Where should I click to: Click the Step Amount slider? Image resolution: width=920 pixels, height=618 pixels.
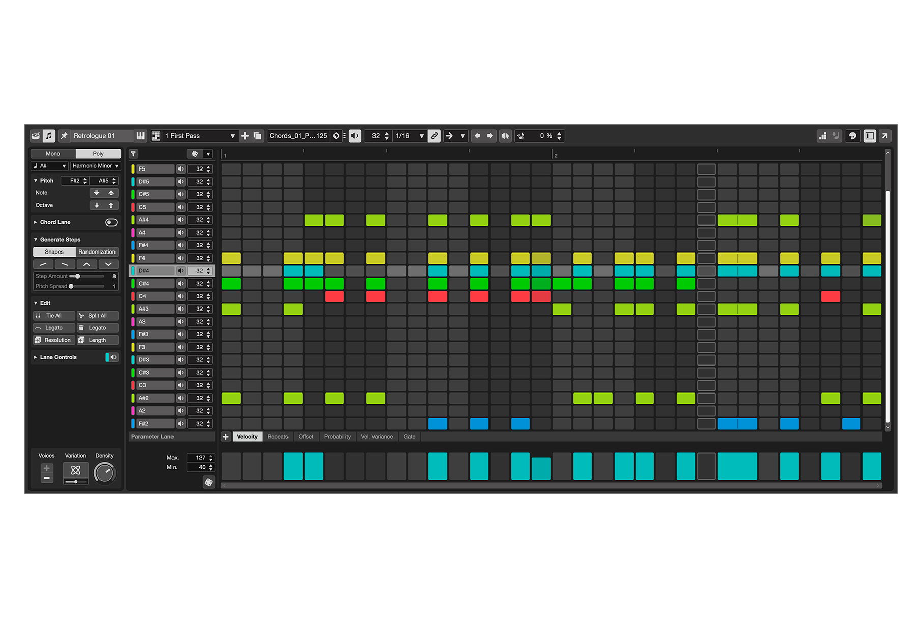coord(89,276)
